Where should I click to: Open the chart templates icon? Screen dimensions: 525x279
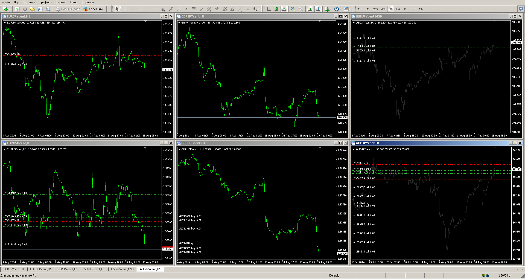[347, 9]
